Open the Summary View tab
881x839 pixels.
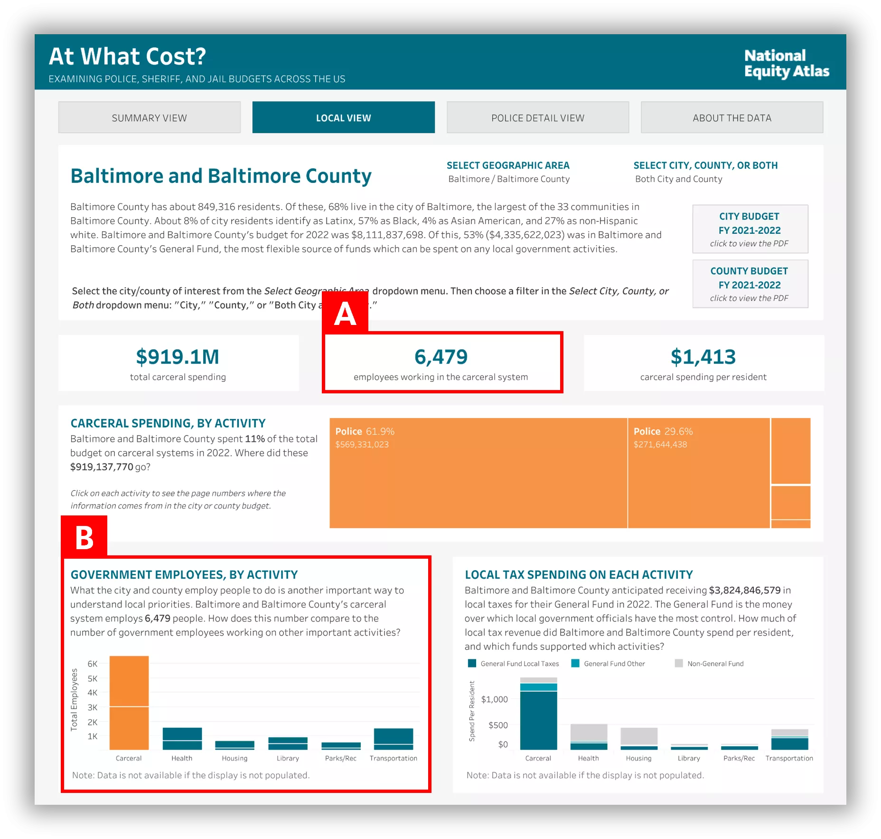[x=149, y=117]
